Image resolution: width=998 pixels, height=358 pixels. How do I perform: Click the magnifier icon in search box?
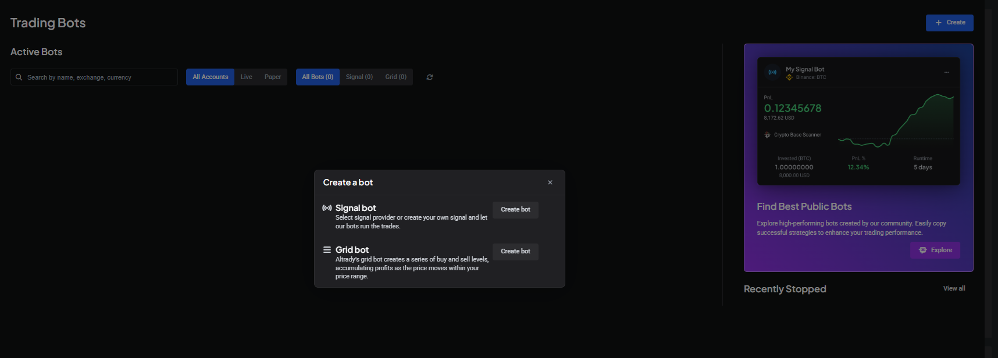(19, 77)
